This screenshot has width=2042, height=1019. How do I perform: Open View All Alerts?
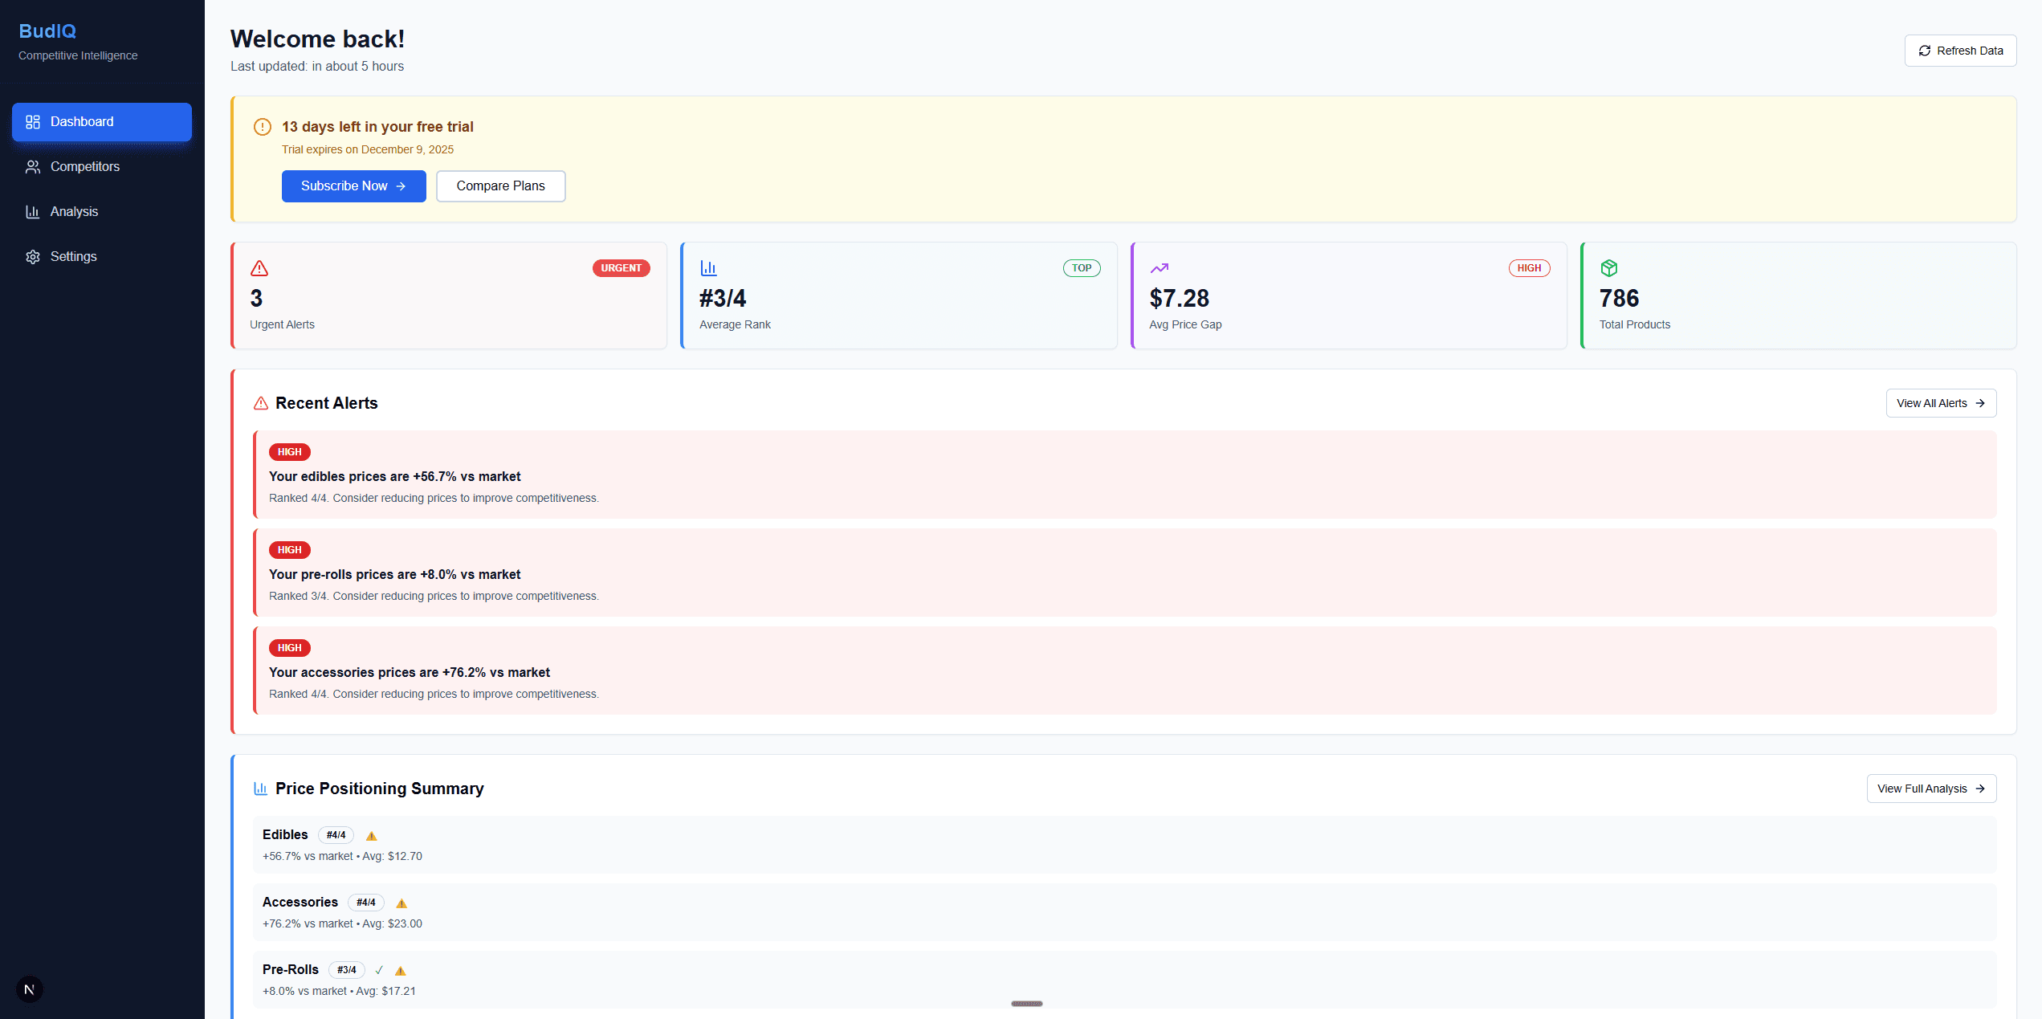click(x=1941, y=402)
